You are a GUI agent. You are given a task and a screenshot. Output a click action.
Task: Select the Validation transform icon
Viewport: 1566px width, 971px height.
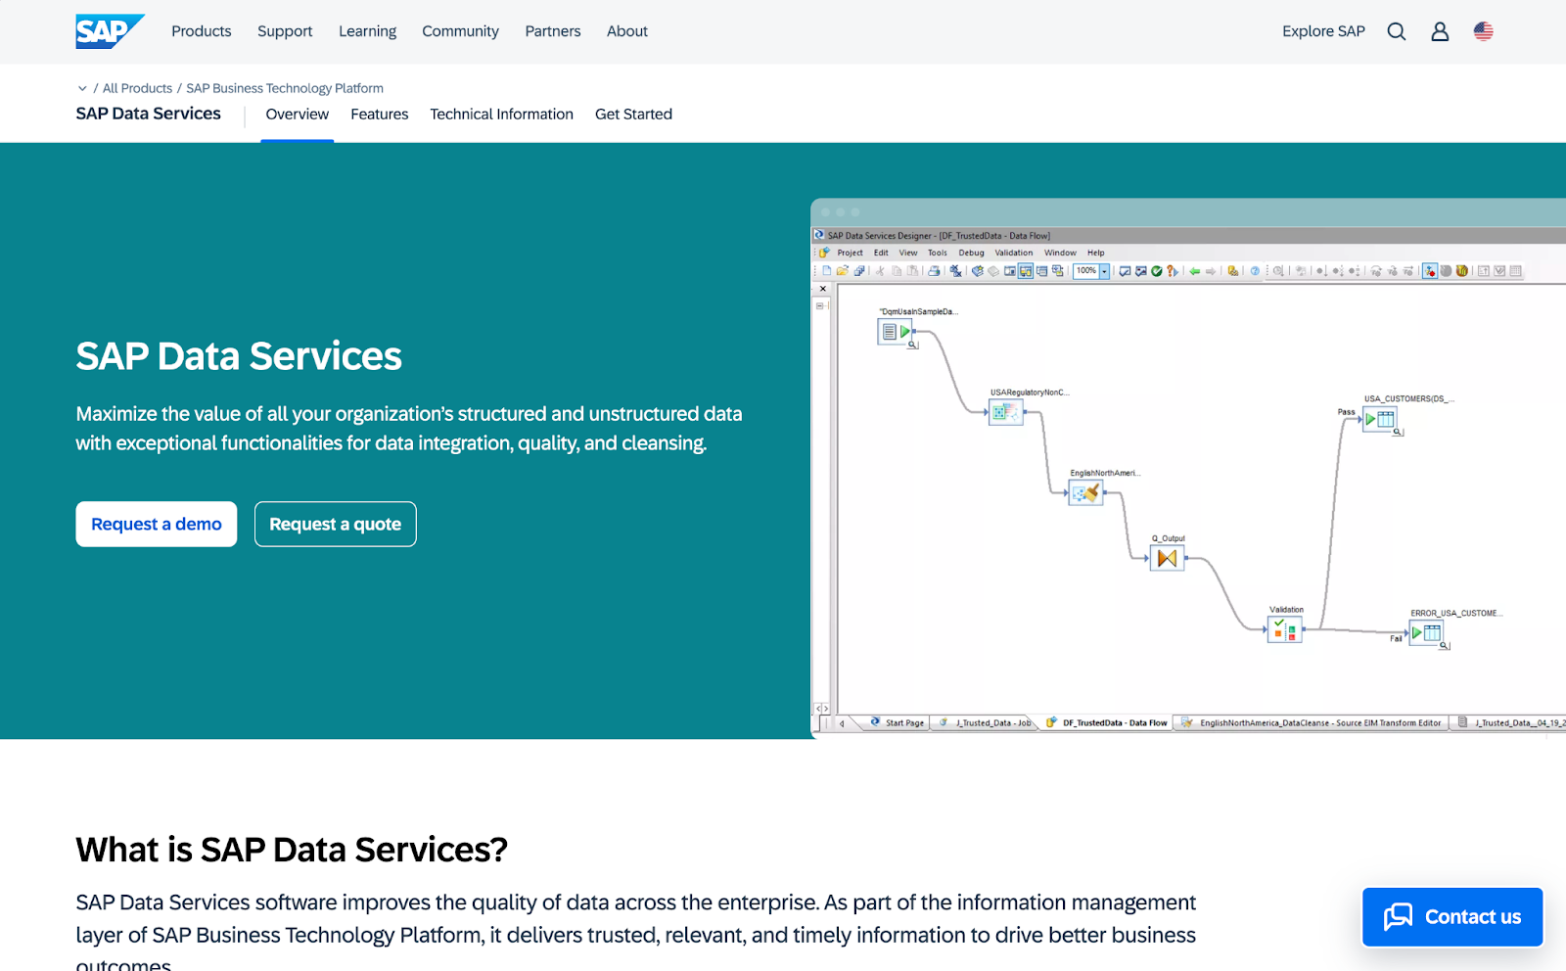1284,629
